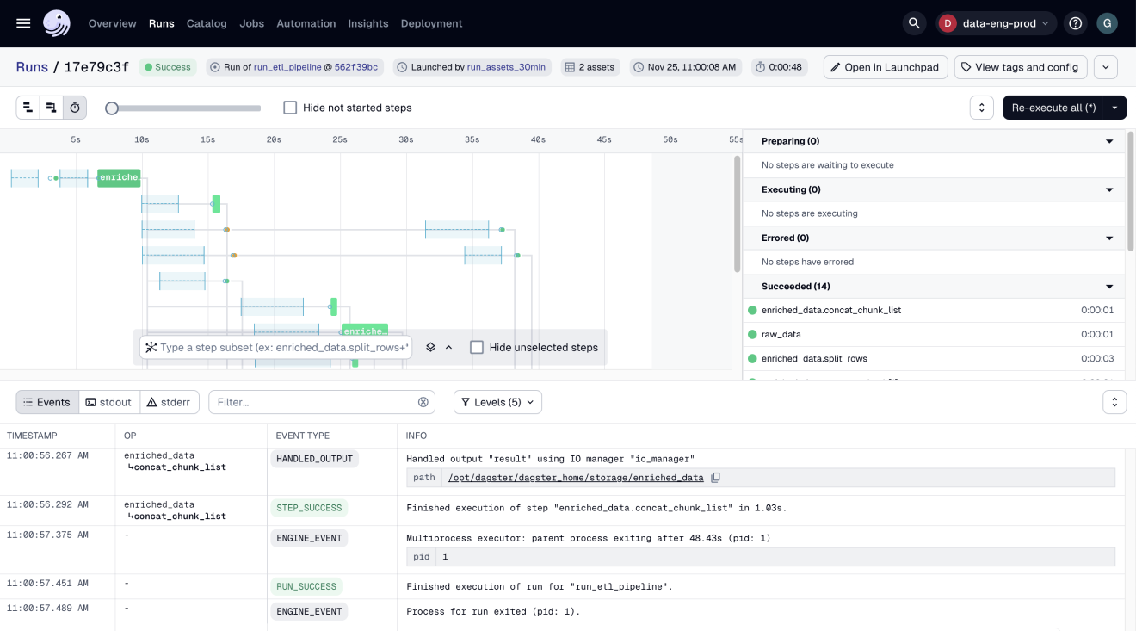Open the Re-execute options dropdown arrow

point(1115,108)
